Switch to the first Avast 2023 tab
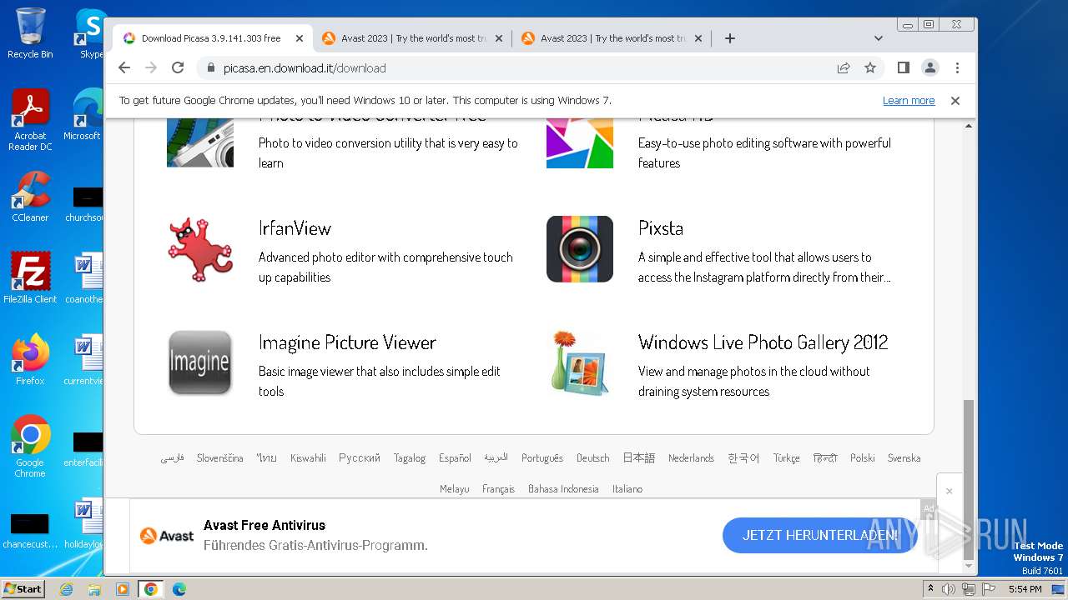Image resolution: width=1068 pixels, height=600 pixels. 412,38
